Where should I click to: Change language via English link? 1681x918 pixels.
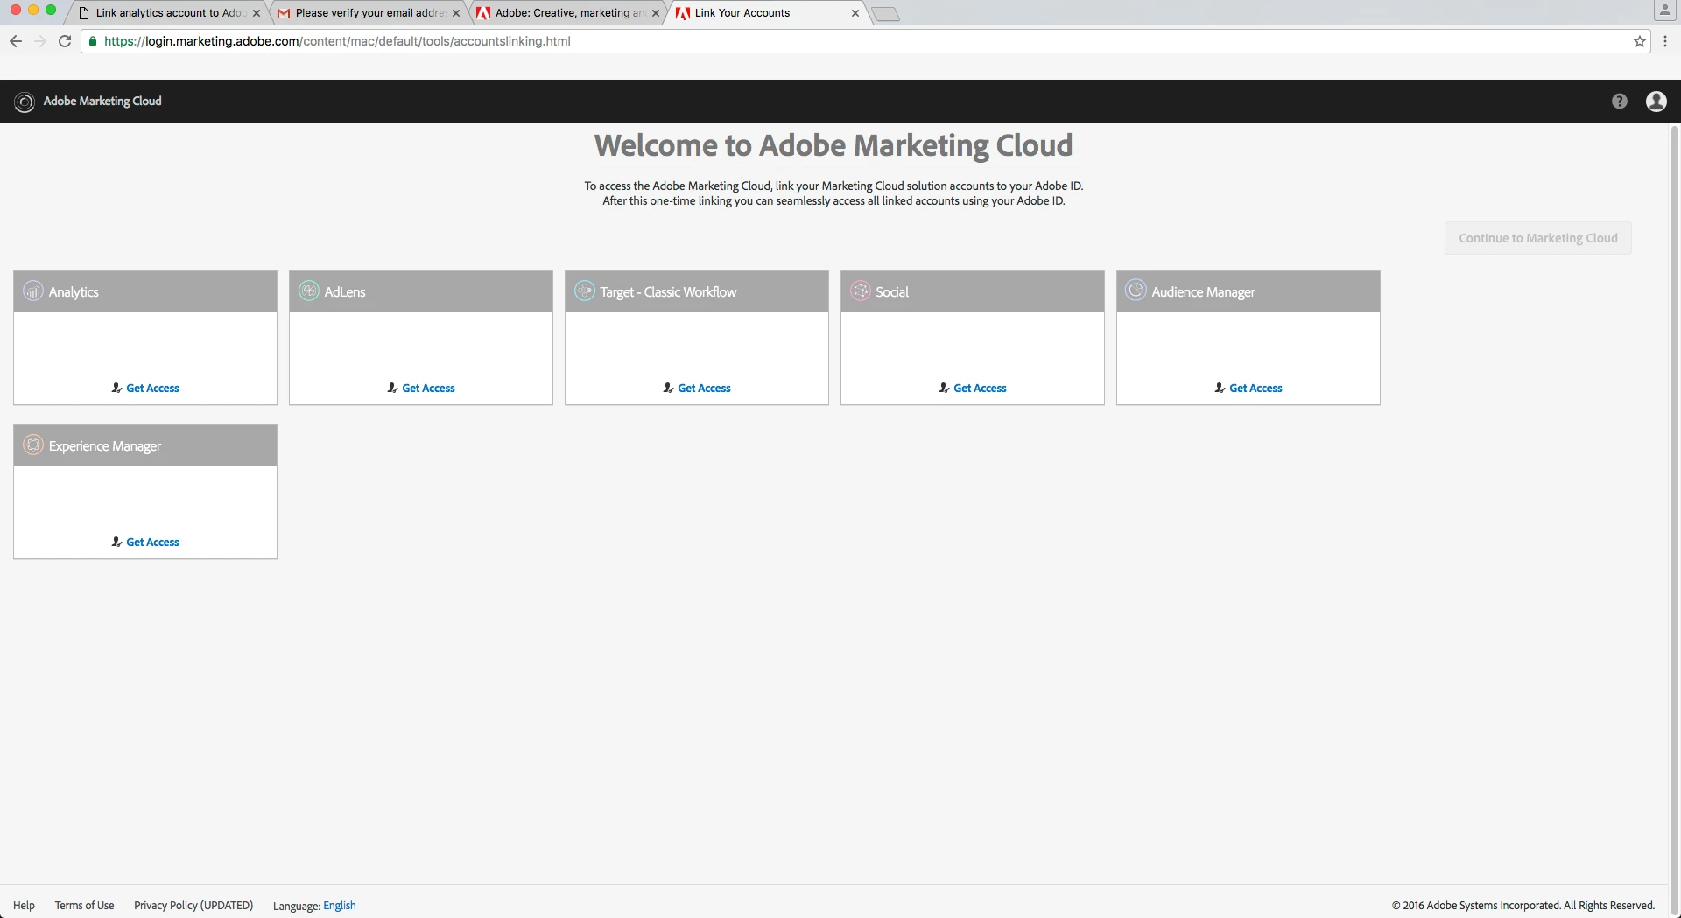(x=340, y=905)
